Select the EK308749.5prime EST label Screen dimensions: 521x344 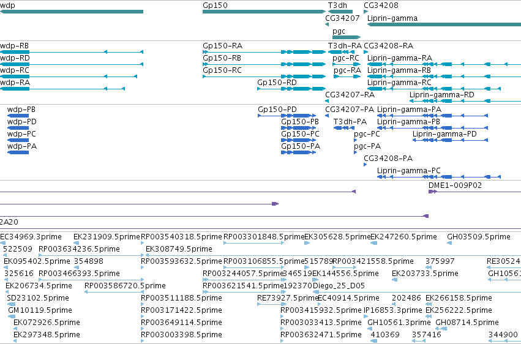179,249
